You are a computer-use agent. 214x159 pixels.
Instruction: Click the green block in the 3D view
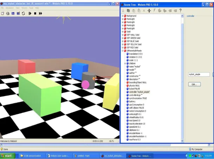tap(40, 94)
